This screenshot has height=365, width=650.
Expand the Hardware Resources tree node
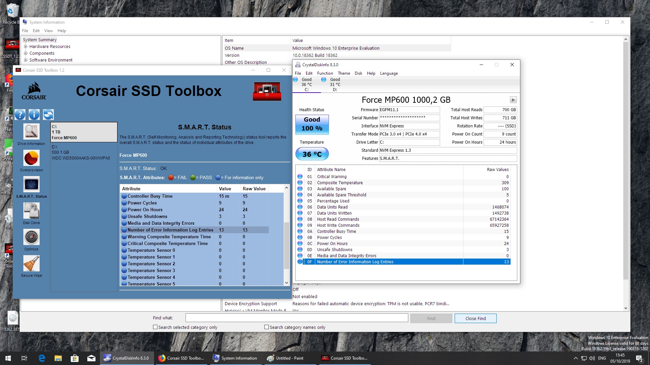(25, 47)
